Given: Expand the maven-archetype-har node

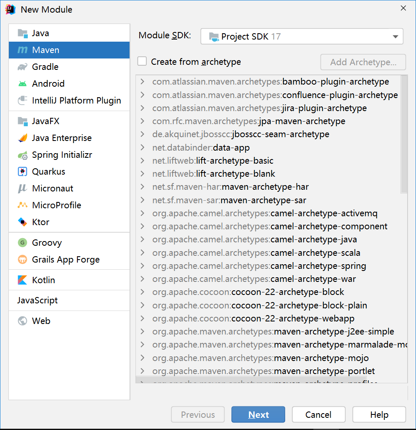Looking at the screenshot, I should point(142,187).
